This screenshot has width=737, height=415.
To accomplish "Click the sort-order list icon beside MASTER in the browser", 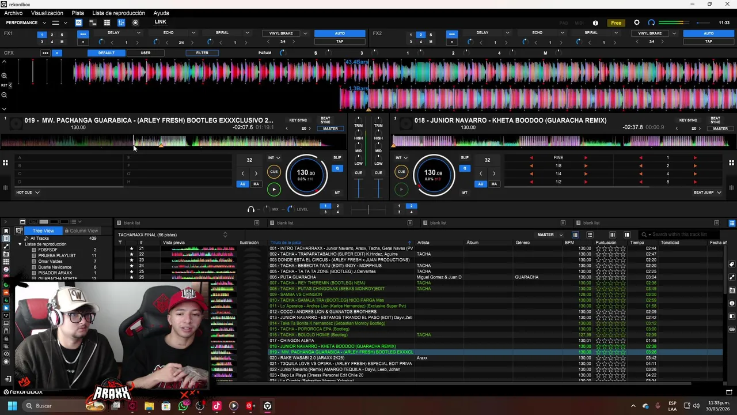I will (575, 235).
